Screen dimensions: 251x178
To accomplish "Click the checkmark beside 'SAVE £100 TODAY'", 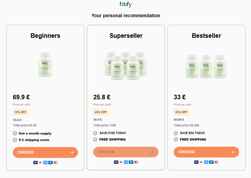I will coord(96,133).
